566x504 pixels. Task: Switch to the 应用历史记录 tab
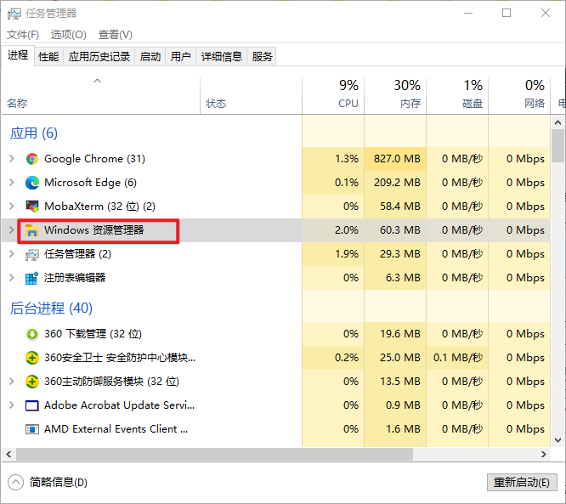click(x=99, y=56)
